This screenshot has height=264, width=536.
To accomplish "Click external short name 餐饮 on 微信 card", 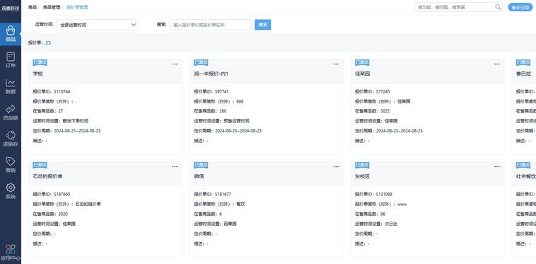I will [240, 204].
